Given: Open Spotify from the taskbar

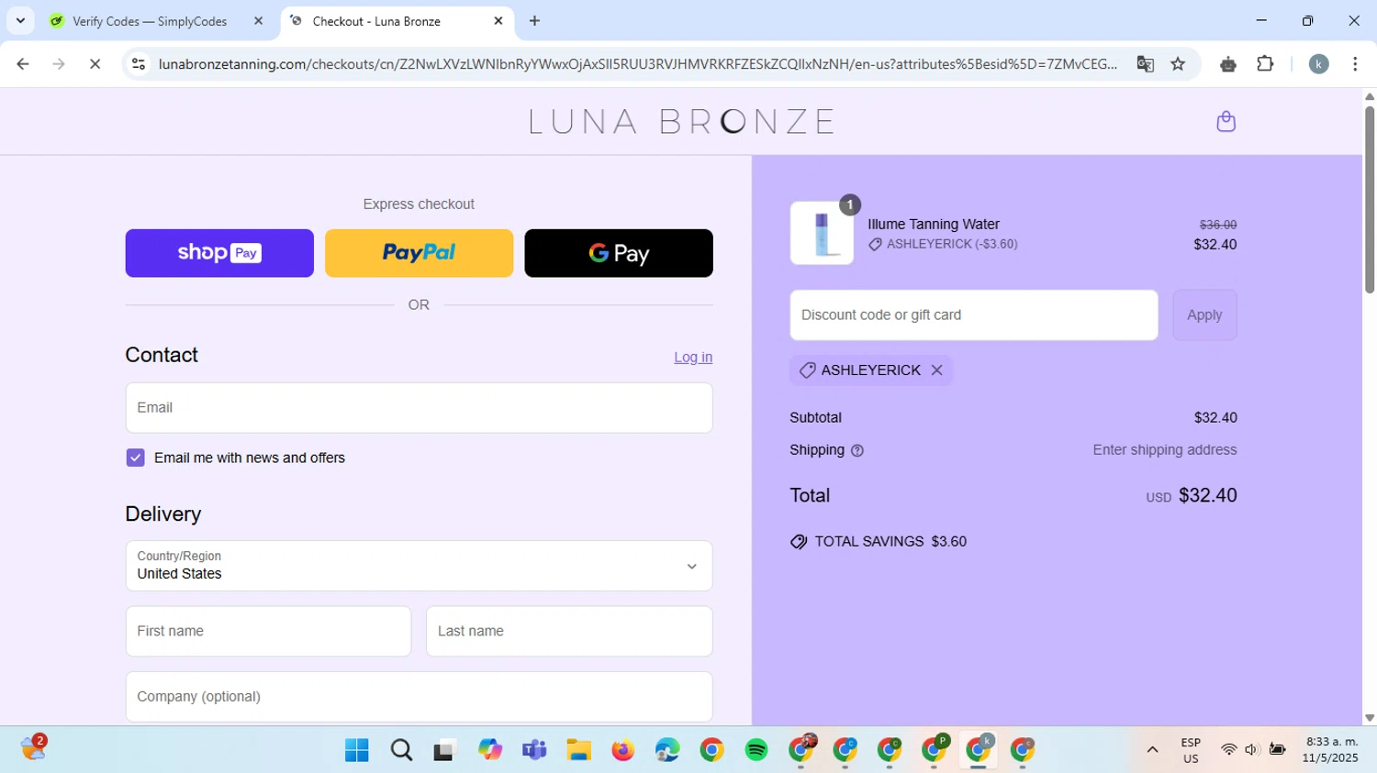Looking at the screenshot, I should pyautogui.click(x=756, y=750).
